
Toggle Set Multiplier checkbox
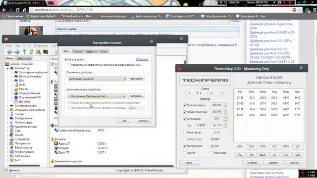point(185,119)
